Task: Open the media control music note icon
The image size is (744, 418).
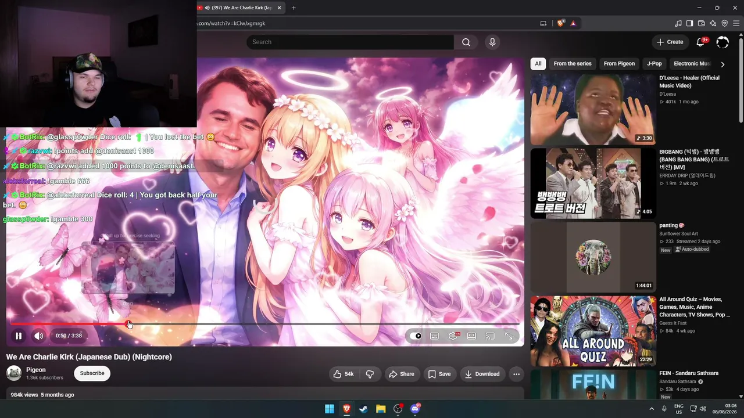Action: (x=678, y=23)
